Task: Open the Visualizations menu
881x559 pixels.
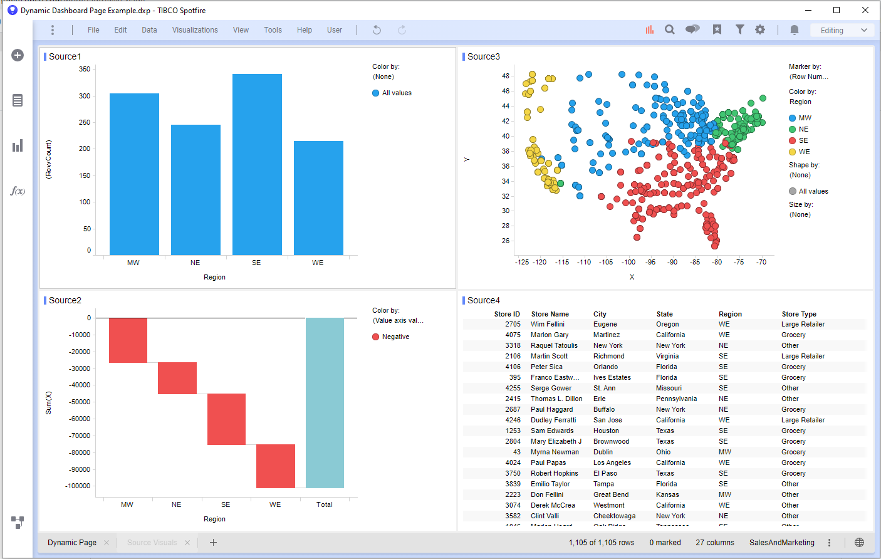Action: (x=195, y=29)
